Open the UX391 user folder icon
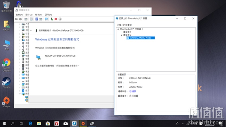The height and width of the screenshot is (127, 226). tap(6, 26)
